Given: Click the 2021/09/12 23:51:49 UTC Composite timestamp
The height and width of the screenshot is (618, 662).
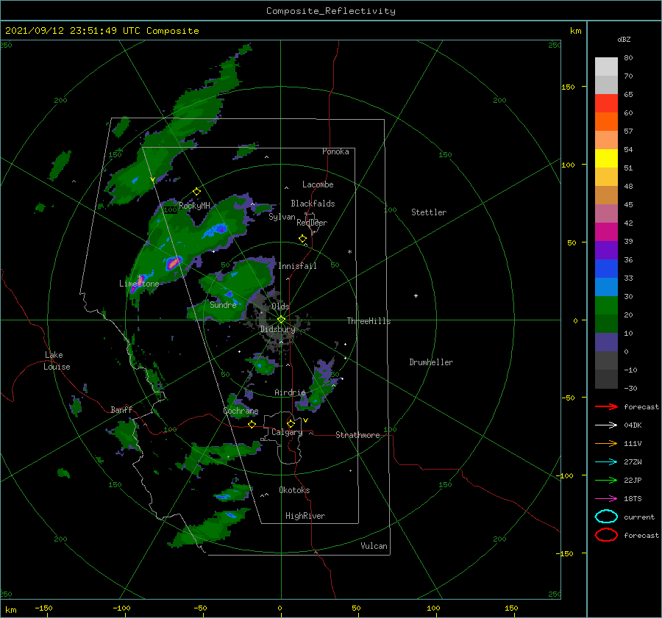Looking at the screenshot, I should tap(102, 31).
